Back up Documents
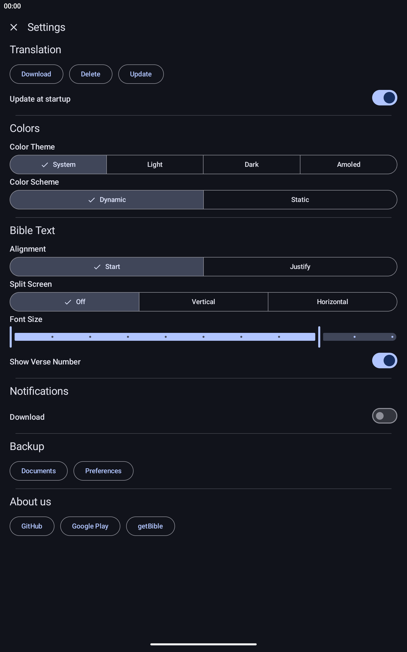The width and height of the screenshot is (407, 652). pos(38,471)
